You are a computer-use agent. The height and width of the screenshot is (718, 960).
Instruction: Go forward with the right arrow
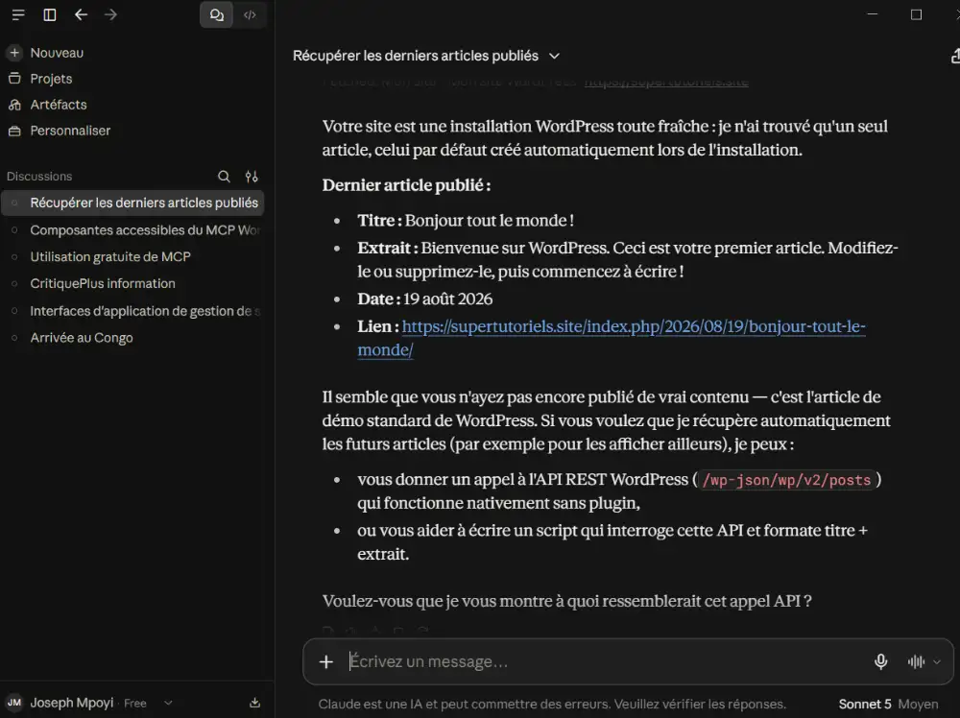pyautogui.click(x=110, y=14)
